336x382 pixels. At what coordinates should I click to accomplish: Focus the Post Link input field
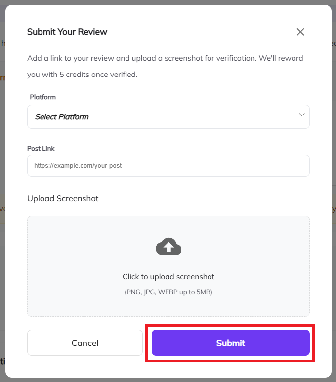[x=168, y=166]
